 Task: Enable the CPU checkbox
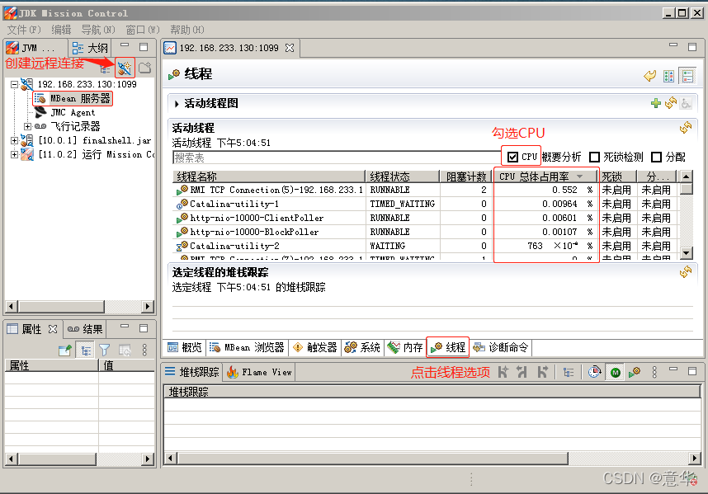514,156
